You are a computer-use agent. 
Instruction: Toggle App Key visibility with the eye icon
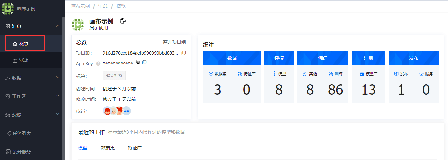(138, 62)
